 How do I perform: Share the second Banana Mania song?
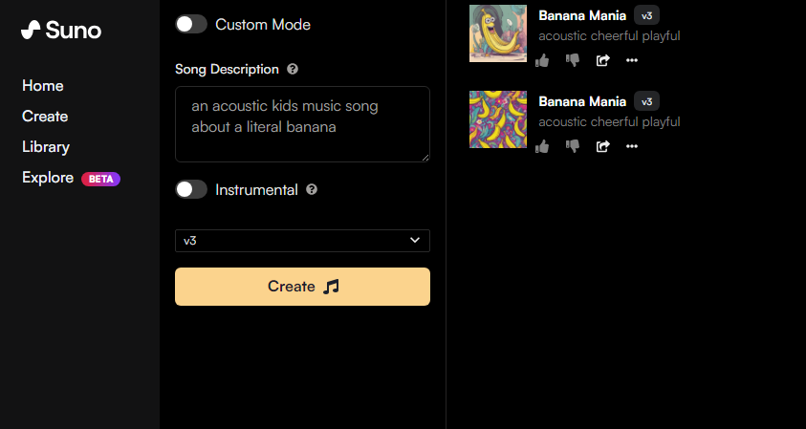tap(602, 146)
